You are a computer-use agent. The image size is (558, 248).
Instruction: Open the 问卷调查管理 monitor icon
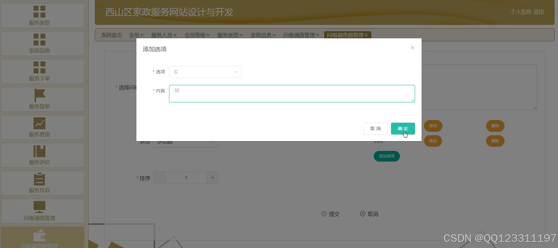click(x=39, y=207)
